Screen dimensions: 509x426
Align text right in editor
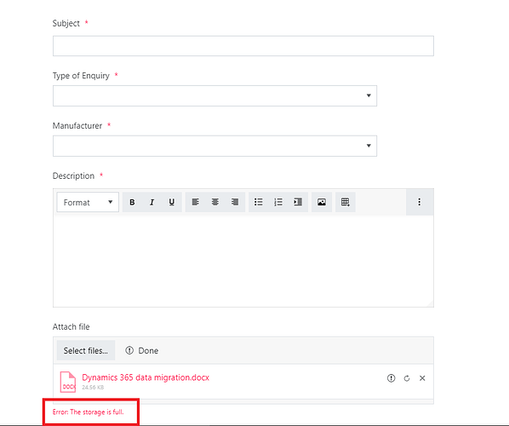click(235, 202)
